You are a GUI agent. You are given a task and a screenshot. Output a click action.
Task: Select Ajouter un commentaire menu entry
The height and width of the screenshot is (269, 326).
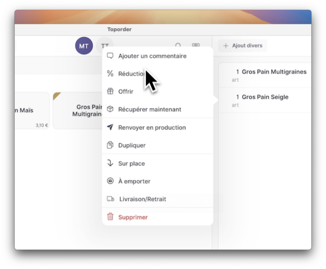[152, 56]
